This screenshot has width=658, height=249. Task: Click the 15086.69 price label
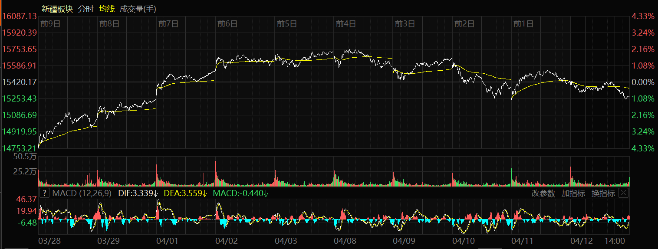[19, 115]
